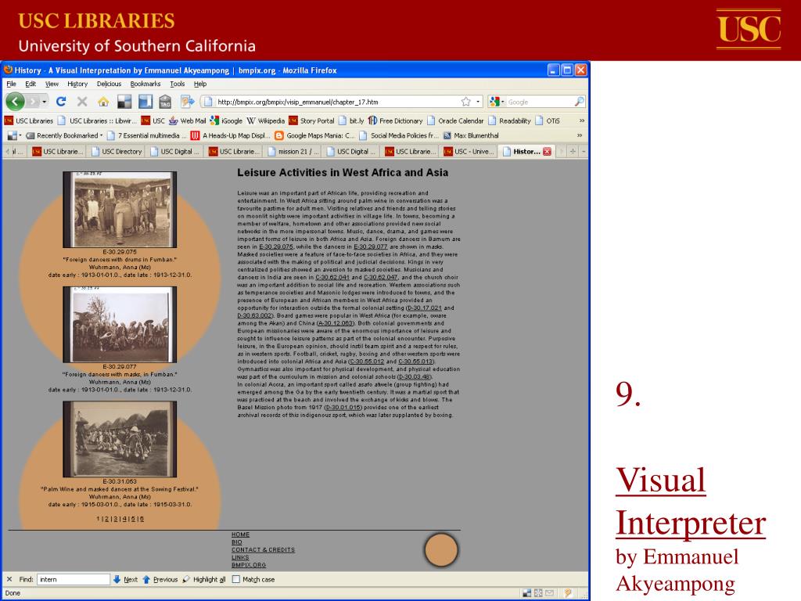Open the File menu
Viewport: 801px width, 601px height.
[11, 84]
